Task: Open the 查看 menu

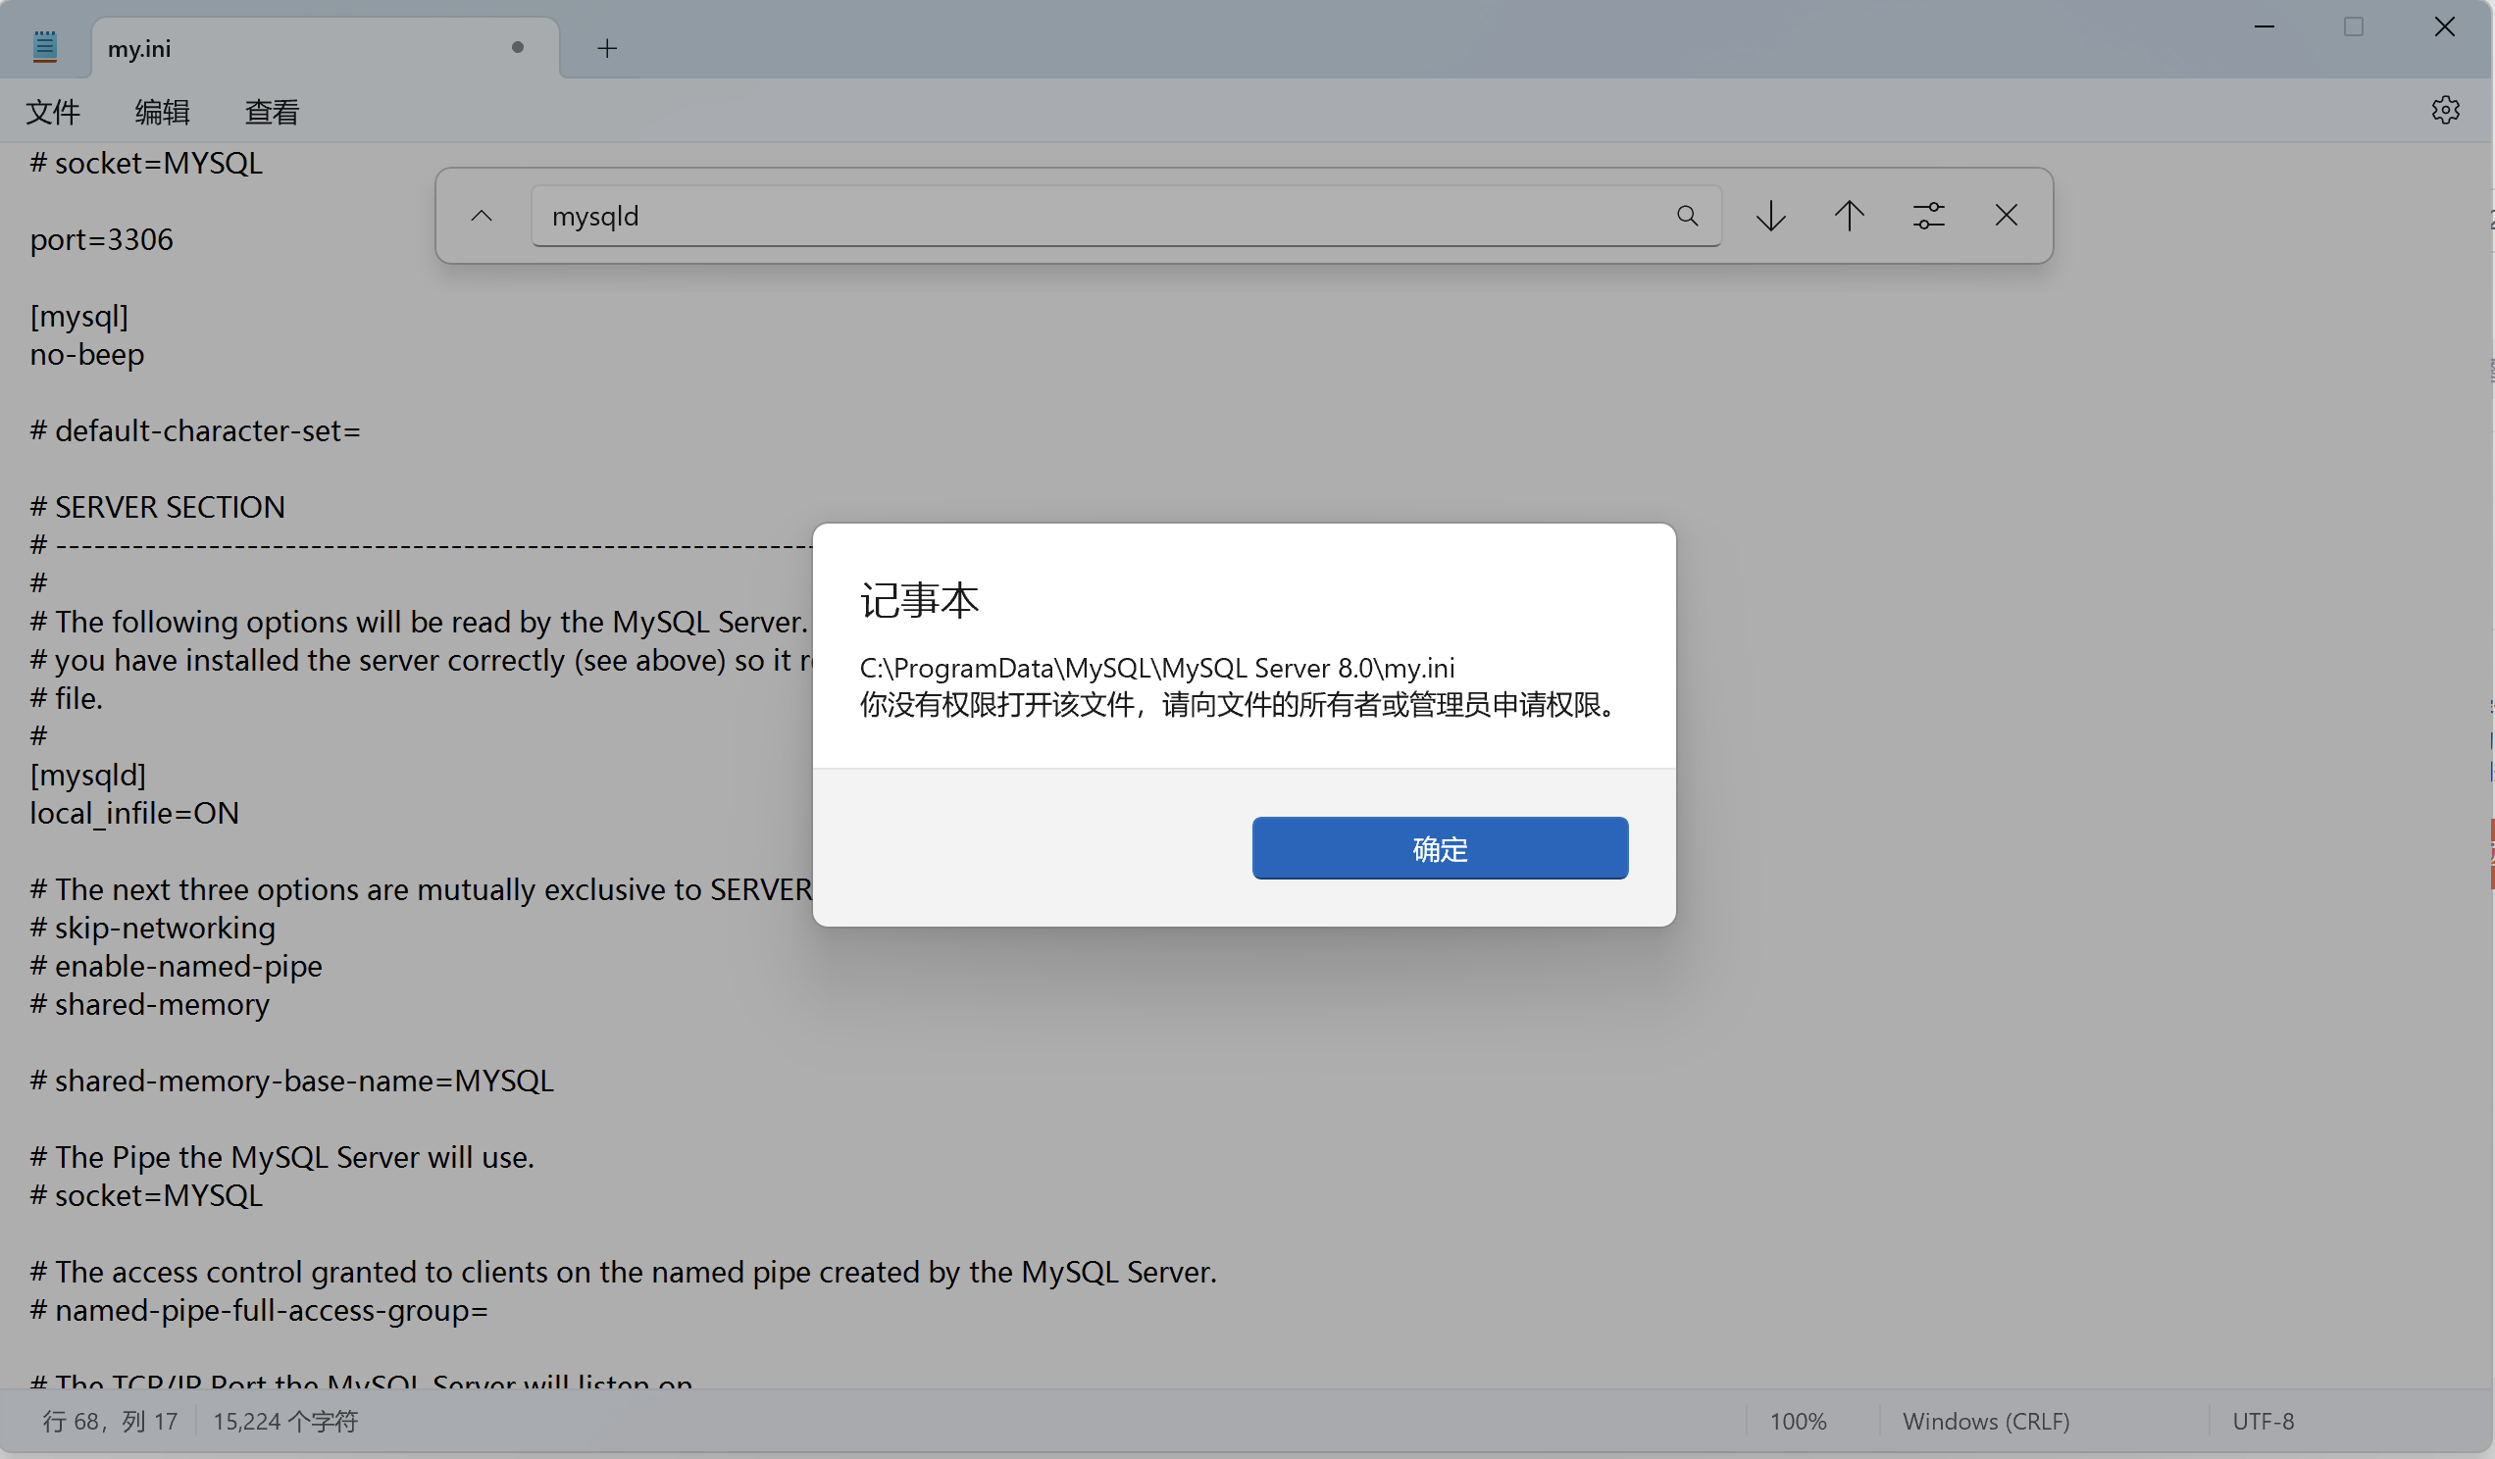Action: 272,112
